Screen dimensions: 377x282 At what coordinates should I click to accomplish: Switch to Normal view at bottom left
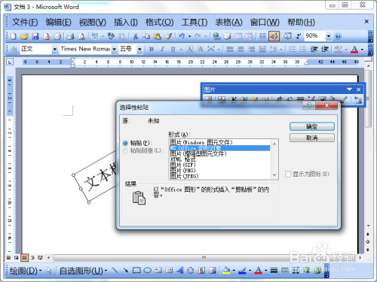8,257
